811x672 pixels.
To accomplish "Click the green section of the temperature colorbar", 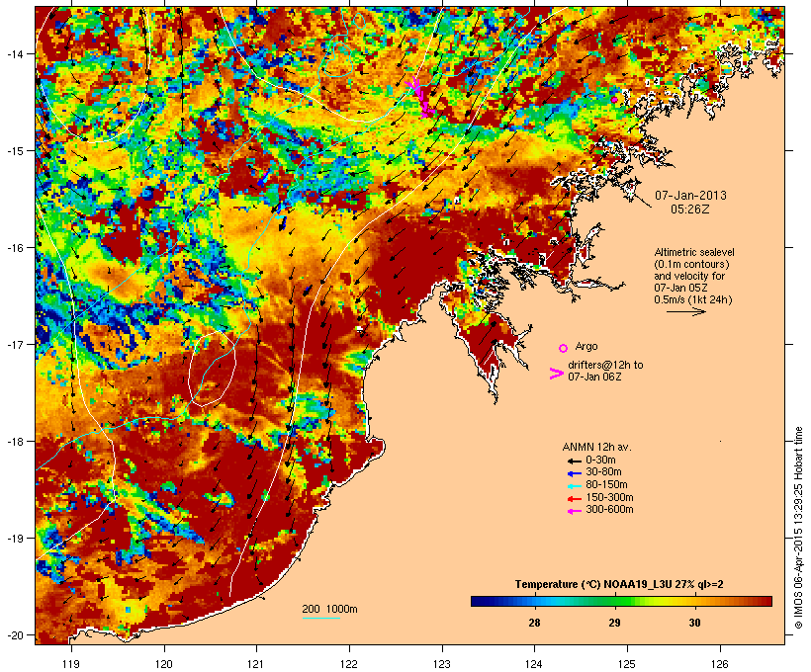I will pos(613,601).
